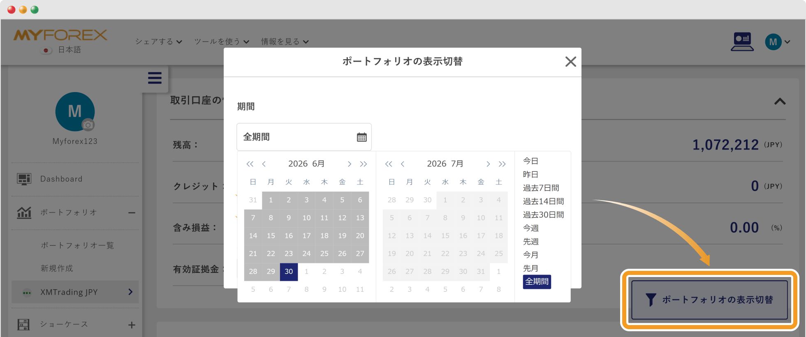Select the 先週 preset range
The height and width of the screenshot is (337, 806).
coord(530,242)
